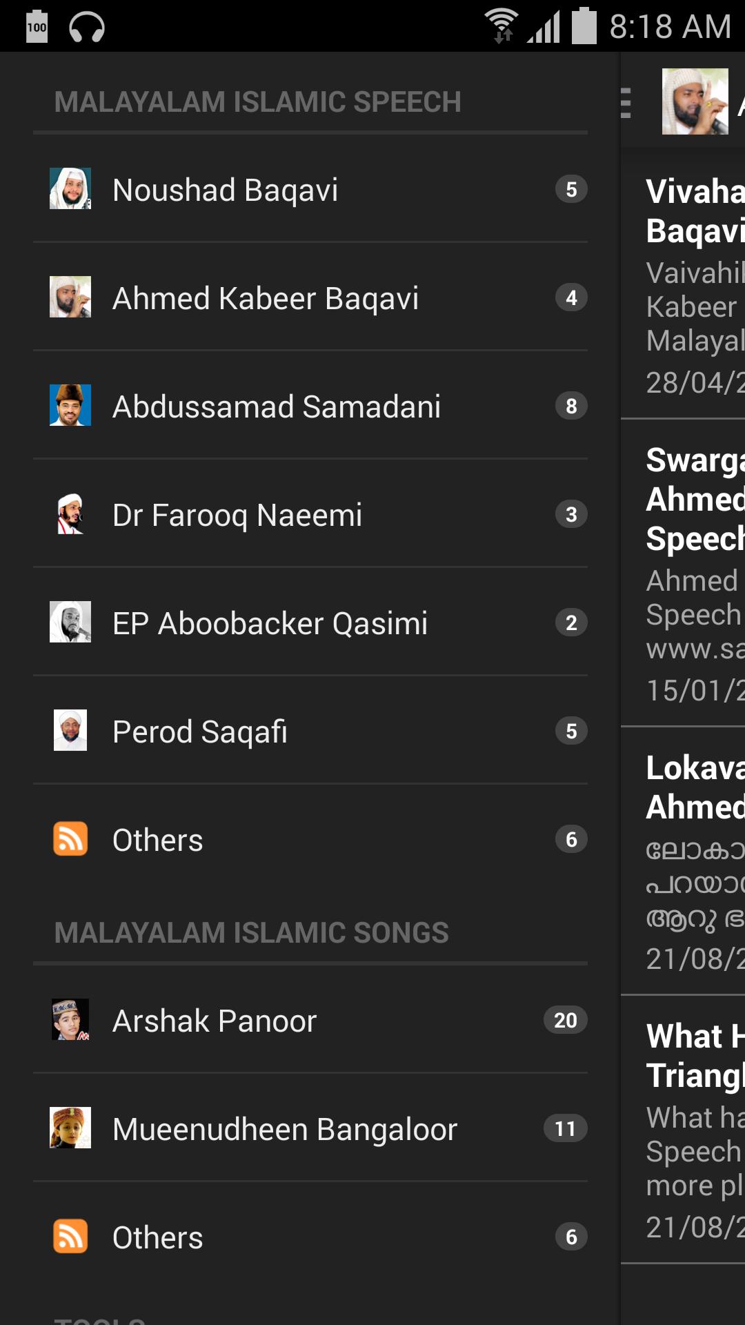Tap the Ahmed Kabeer Baqavi avatar icon
Viewport: 745px width, 1325px height.
[x=70, y=297]
